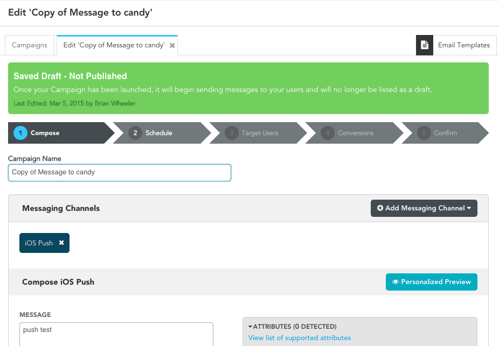Screen dimensions: 499x346
Task: Click the step 4 Conversions circle
Action: point(328,133)
